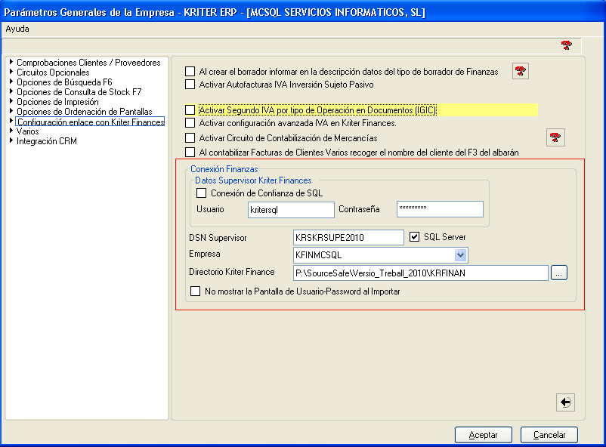Screen dimensions: 606x447
Task: Uncheck the SQL Server checkbox
Action: [414, 237]
